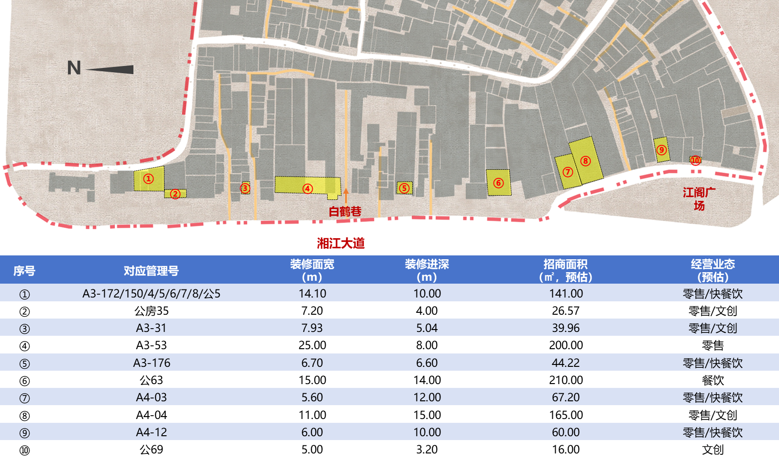779x463 pixels.
Task: Click the 湘江大道 road label
Action: tap(340, 243)
